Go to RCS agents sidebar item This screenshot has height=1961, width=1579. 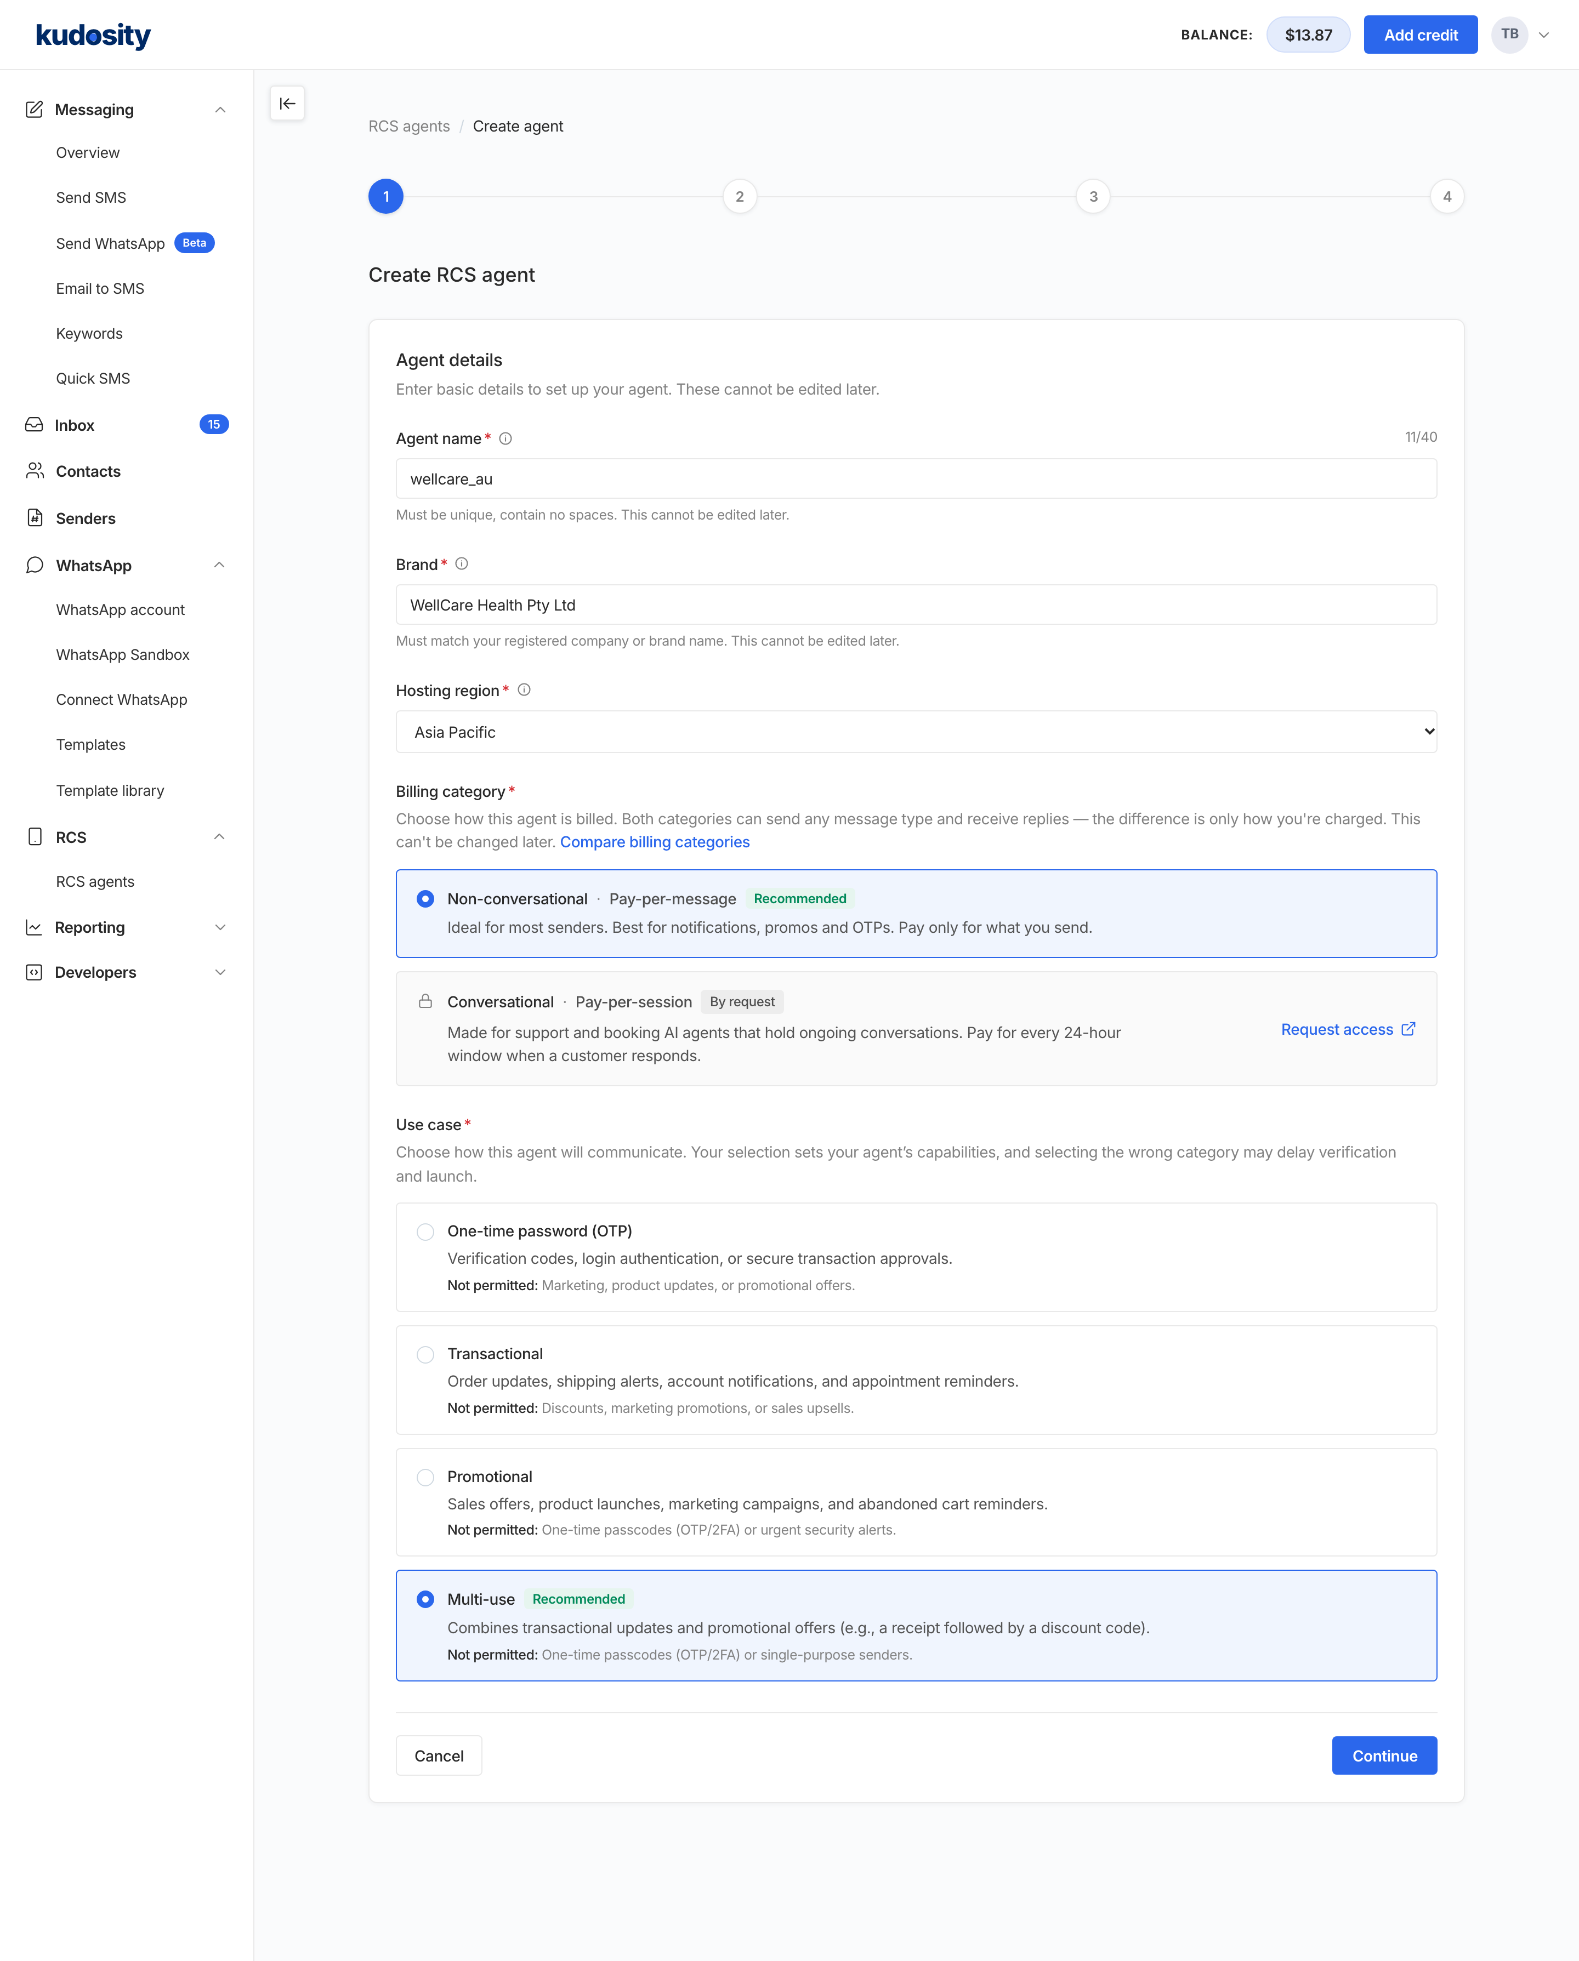click(95, 881)
